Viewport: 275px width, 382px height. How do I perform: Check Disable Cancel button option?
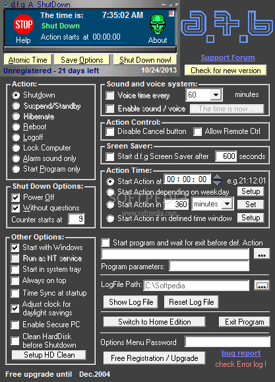pos(110,131)
